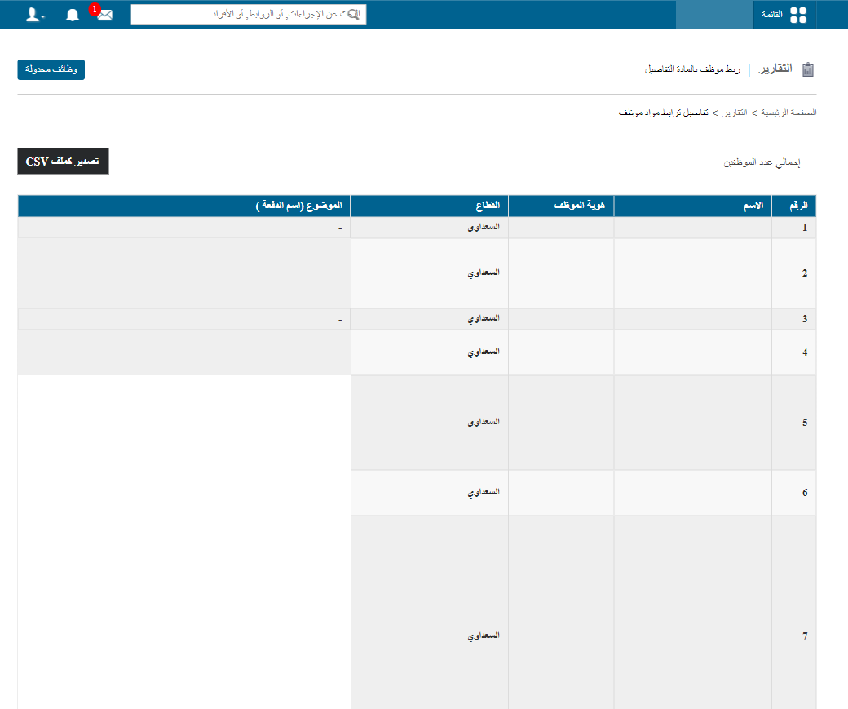Click the القطاع column header

pyautogui.click(x=430, y=206)
